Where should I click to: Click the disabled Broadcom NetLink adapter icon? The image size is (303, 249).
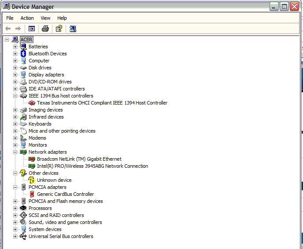pos(32,159)
